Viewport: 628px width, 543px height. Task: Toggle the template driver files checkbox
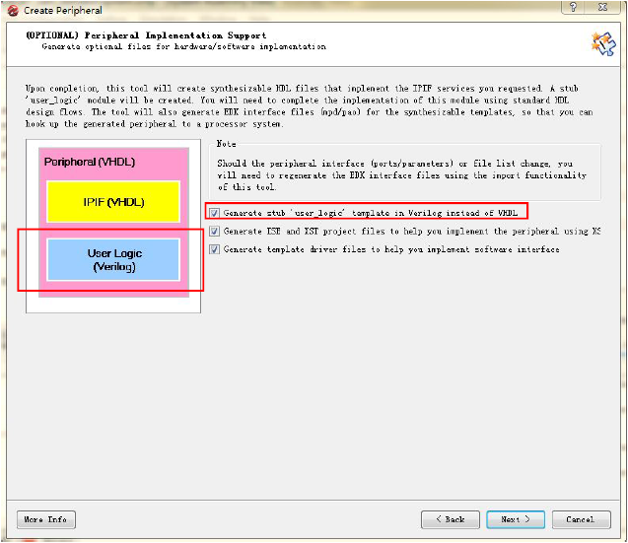215,249
